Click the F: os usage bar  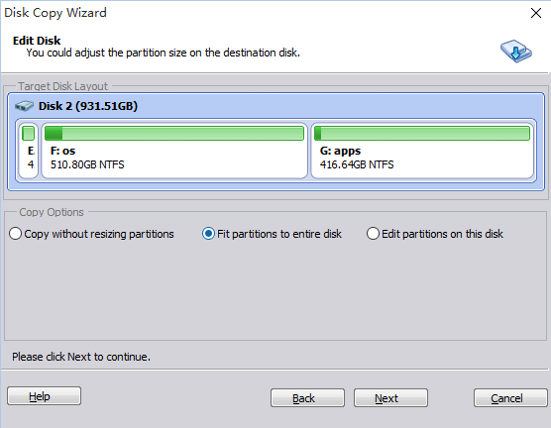click(174, 134)
